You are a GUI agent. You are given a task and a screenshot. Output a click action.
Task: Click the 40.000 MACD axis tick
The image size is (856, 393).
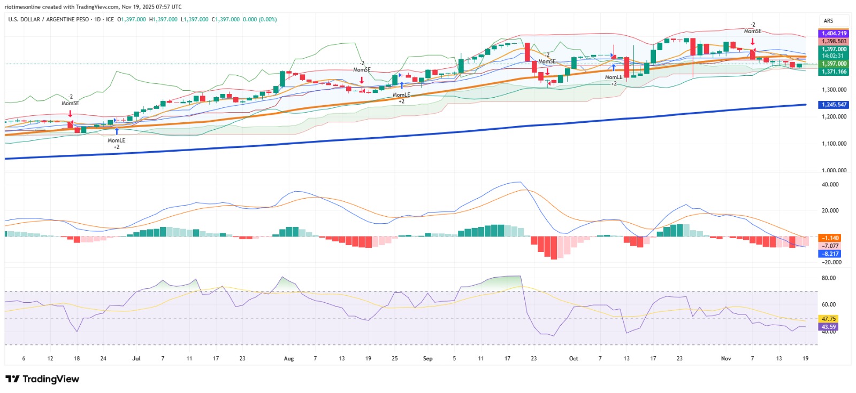click(x=830, y=185)
